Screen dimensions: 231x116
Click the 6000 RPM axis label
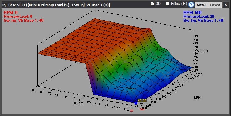coord(187,82)
